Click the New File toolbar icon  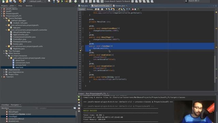tap(3, 1)
